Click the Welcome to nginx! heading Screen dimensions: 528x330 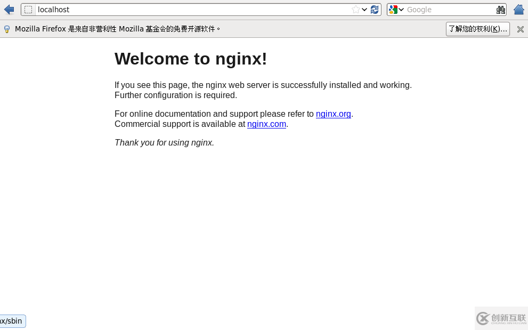(x=191, y=59)
